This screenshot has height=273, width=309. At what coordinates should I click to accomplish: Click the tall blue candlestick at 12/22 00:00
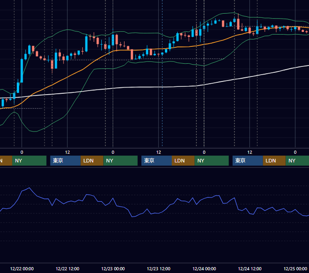[22, 71]
